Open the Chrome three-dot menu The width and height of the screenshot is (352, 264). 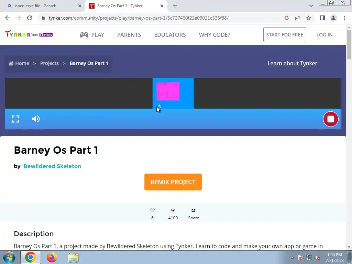[344, 18]
